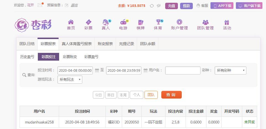Switch to the 彩票盈亏 sub-tab
Screen dimensions: 266x129
point(91,57)
